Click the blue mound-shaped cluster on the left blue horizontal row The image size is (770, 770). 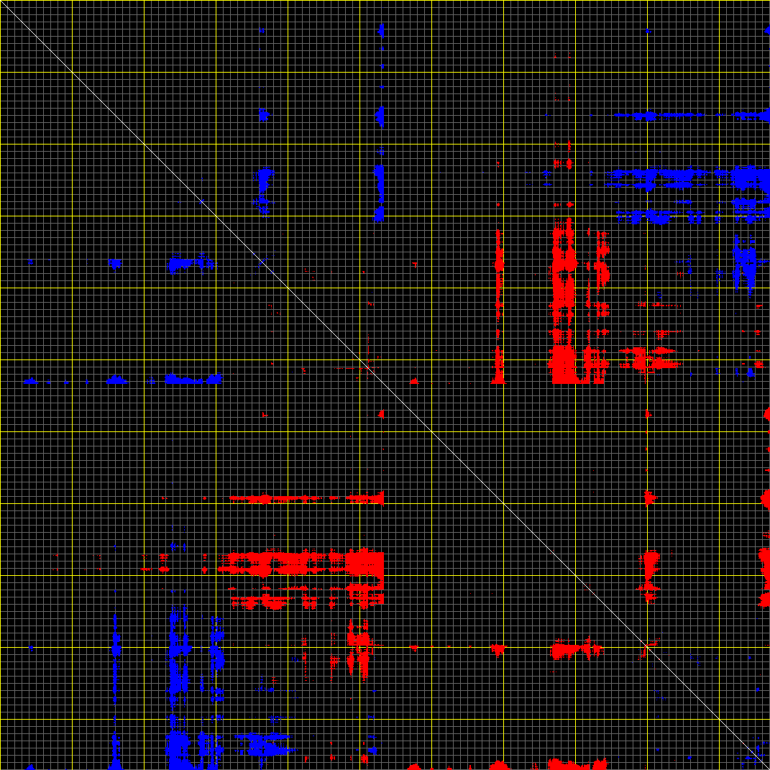(116, 380)
